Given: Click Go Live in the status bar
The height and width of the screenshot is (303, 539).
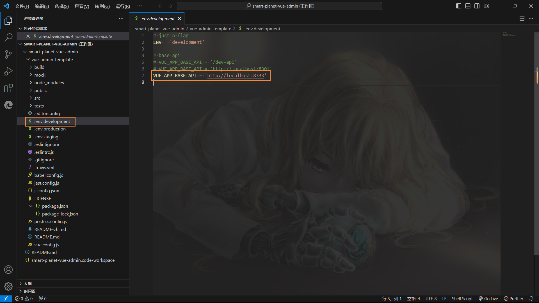Looking at the screenshot, I should (488, 299).
